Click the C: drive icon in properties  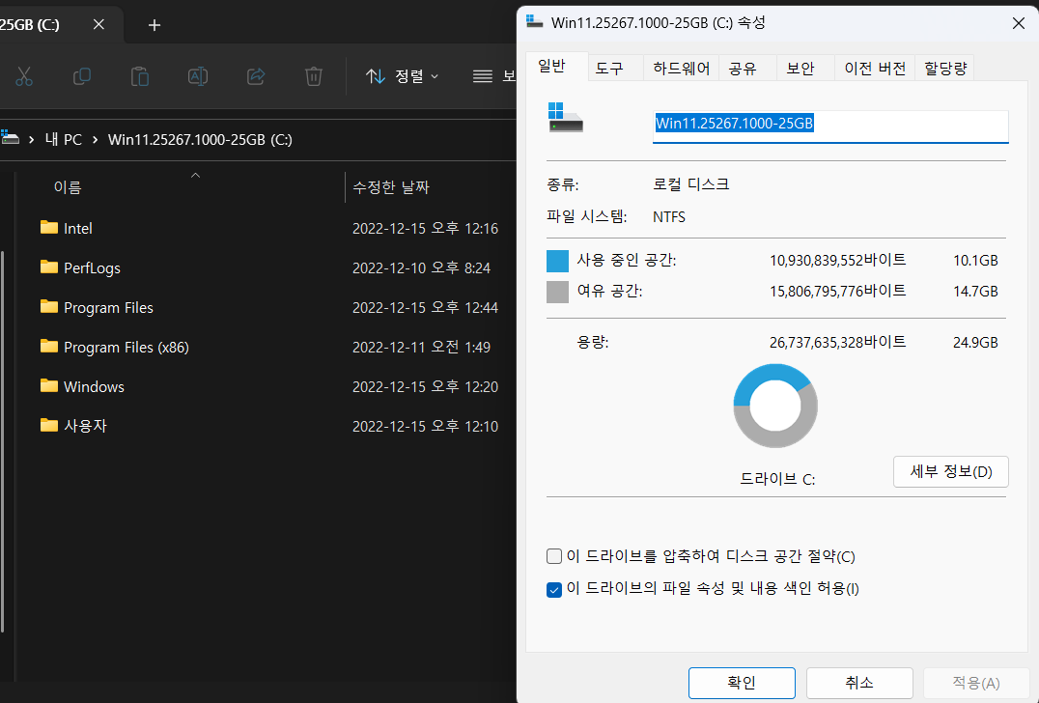coord(565,117)
